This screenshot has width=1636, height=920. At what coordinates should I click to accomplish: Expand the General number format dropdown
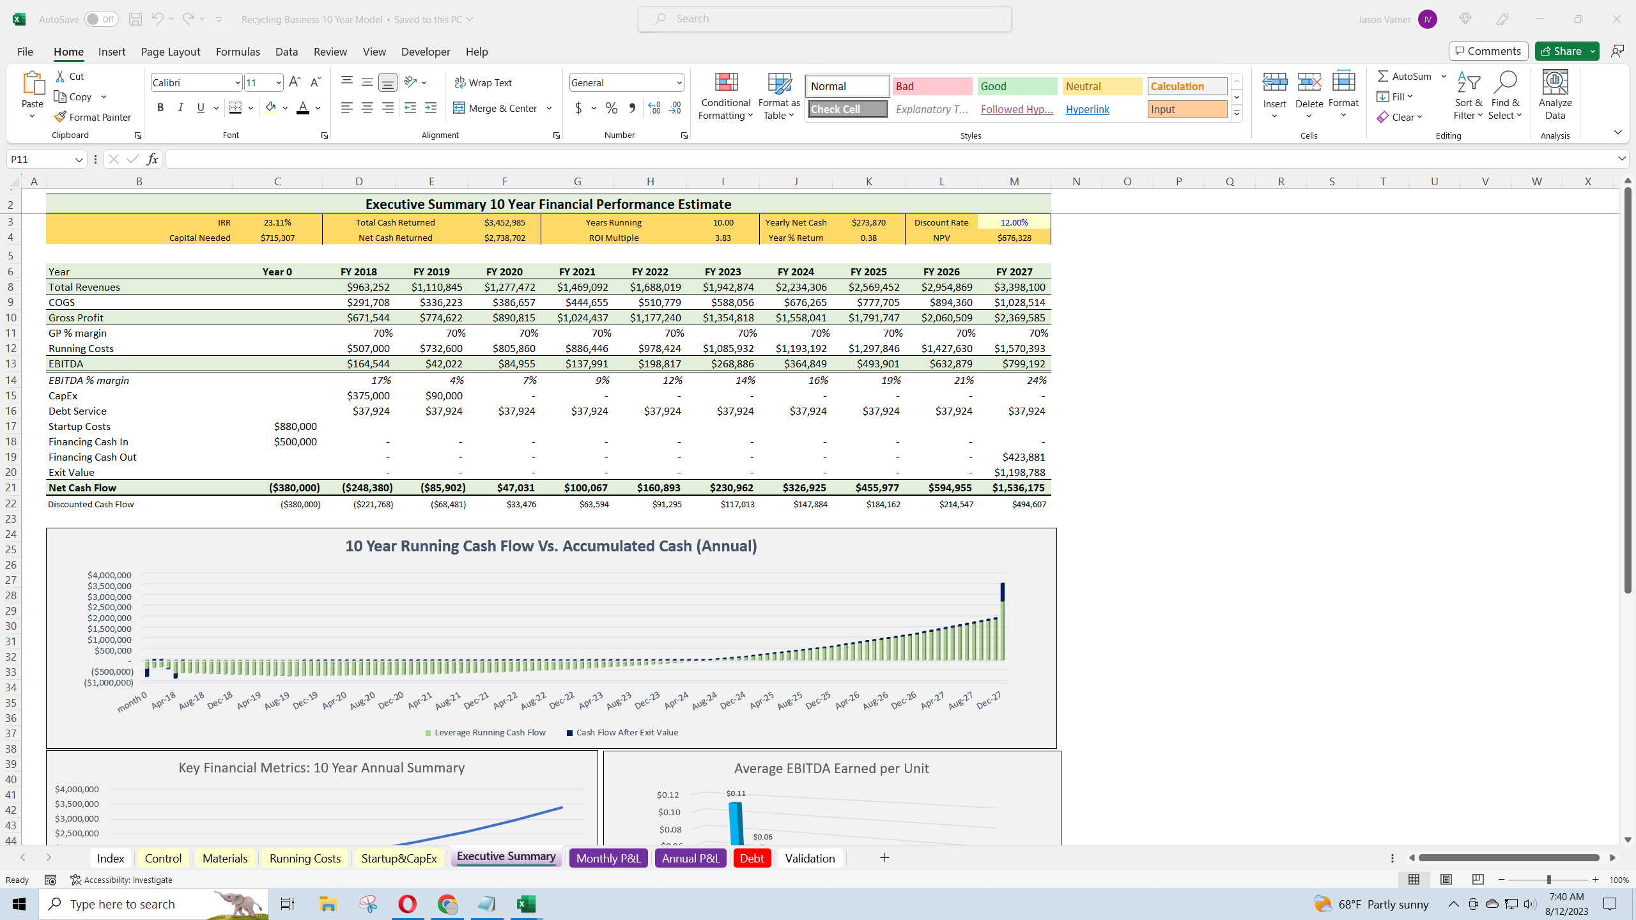point(679,82)
